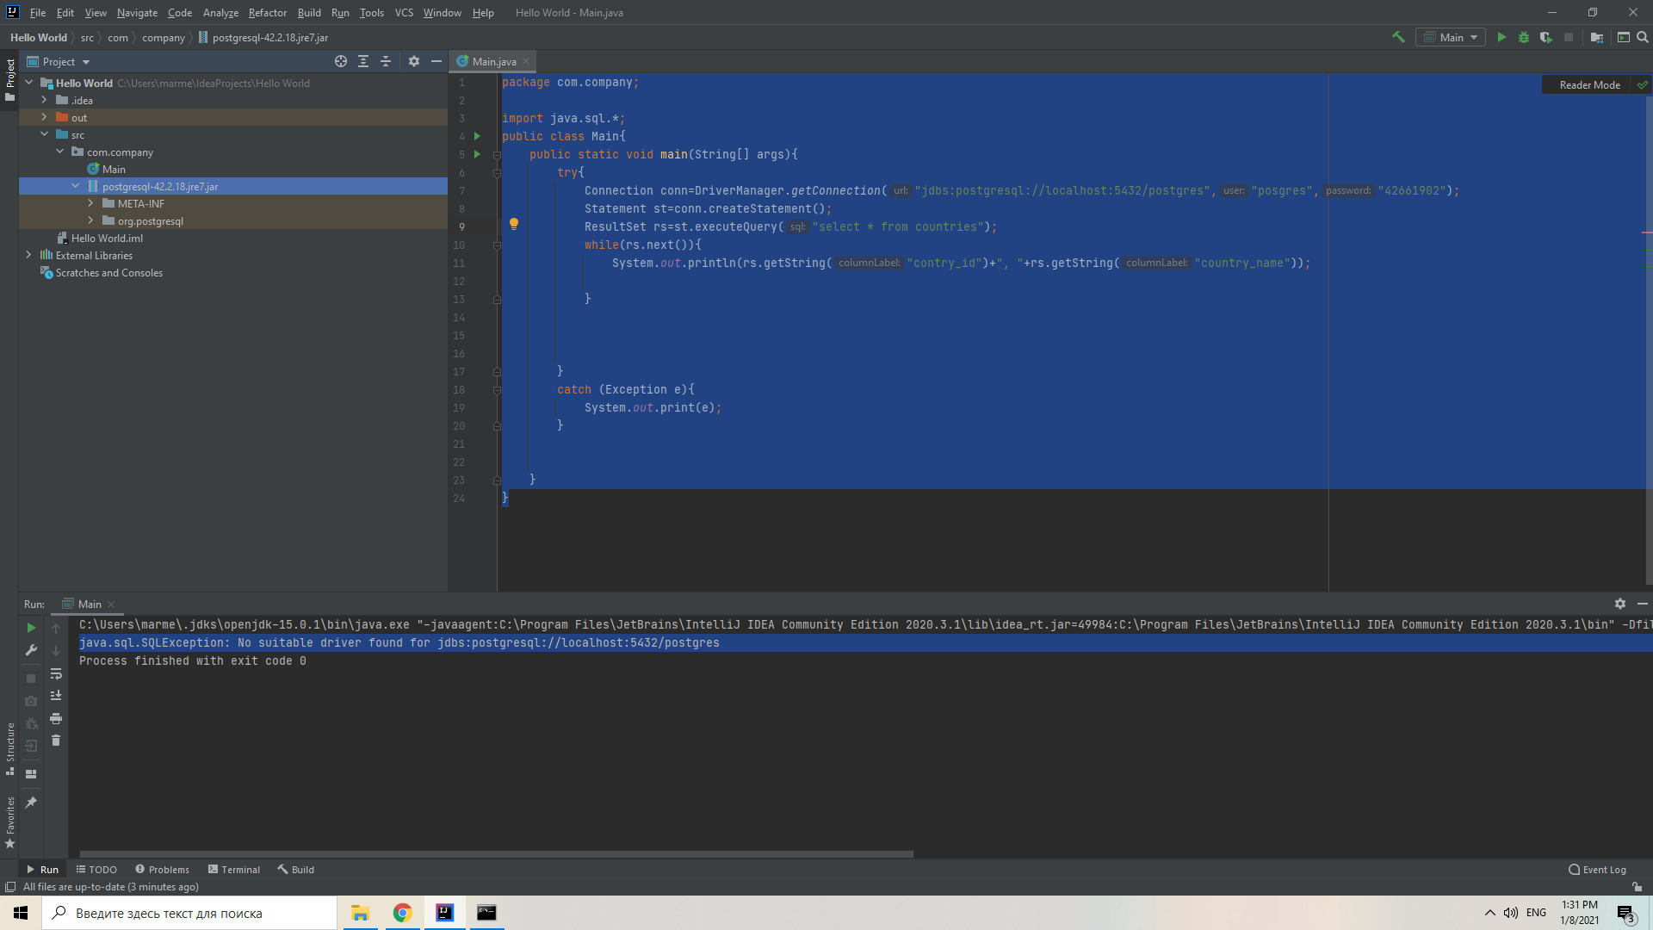
Task: Open Search Everywhere magnifier icon
Action: (x=1643, y=37)
